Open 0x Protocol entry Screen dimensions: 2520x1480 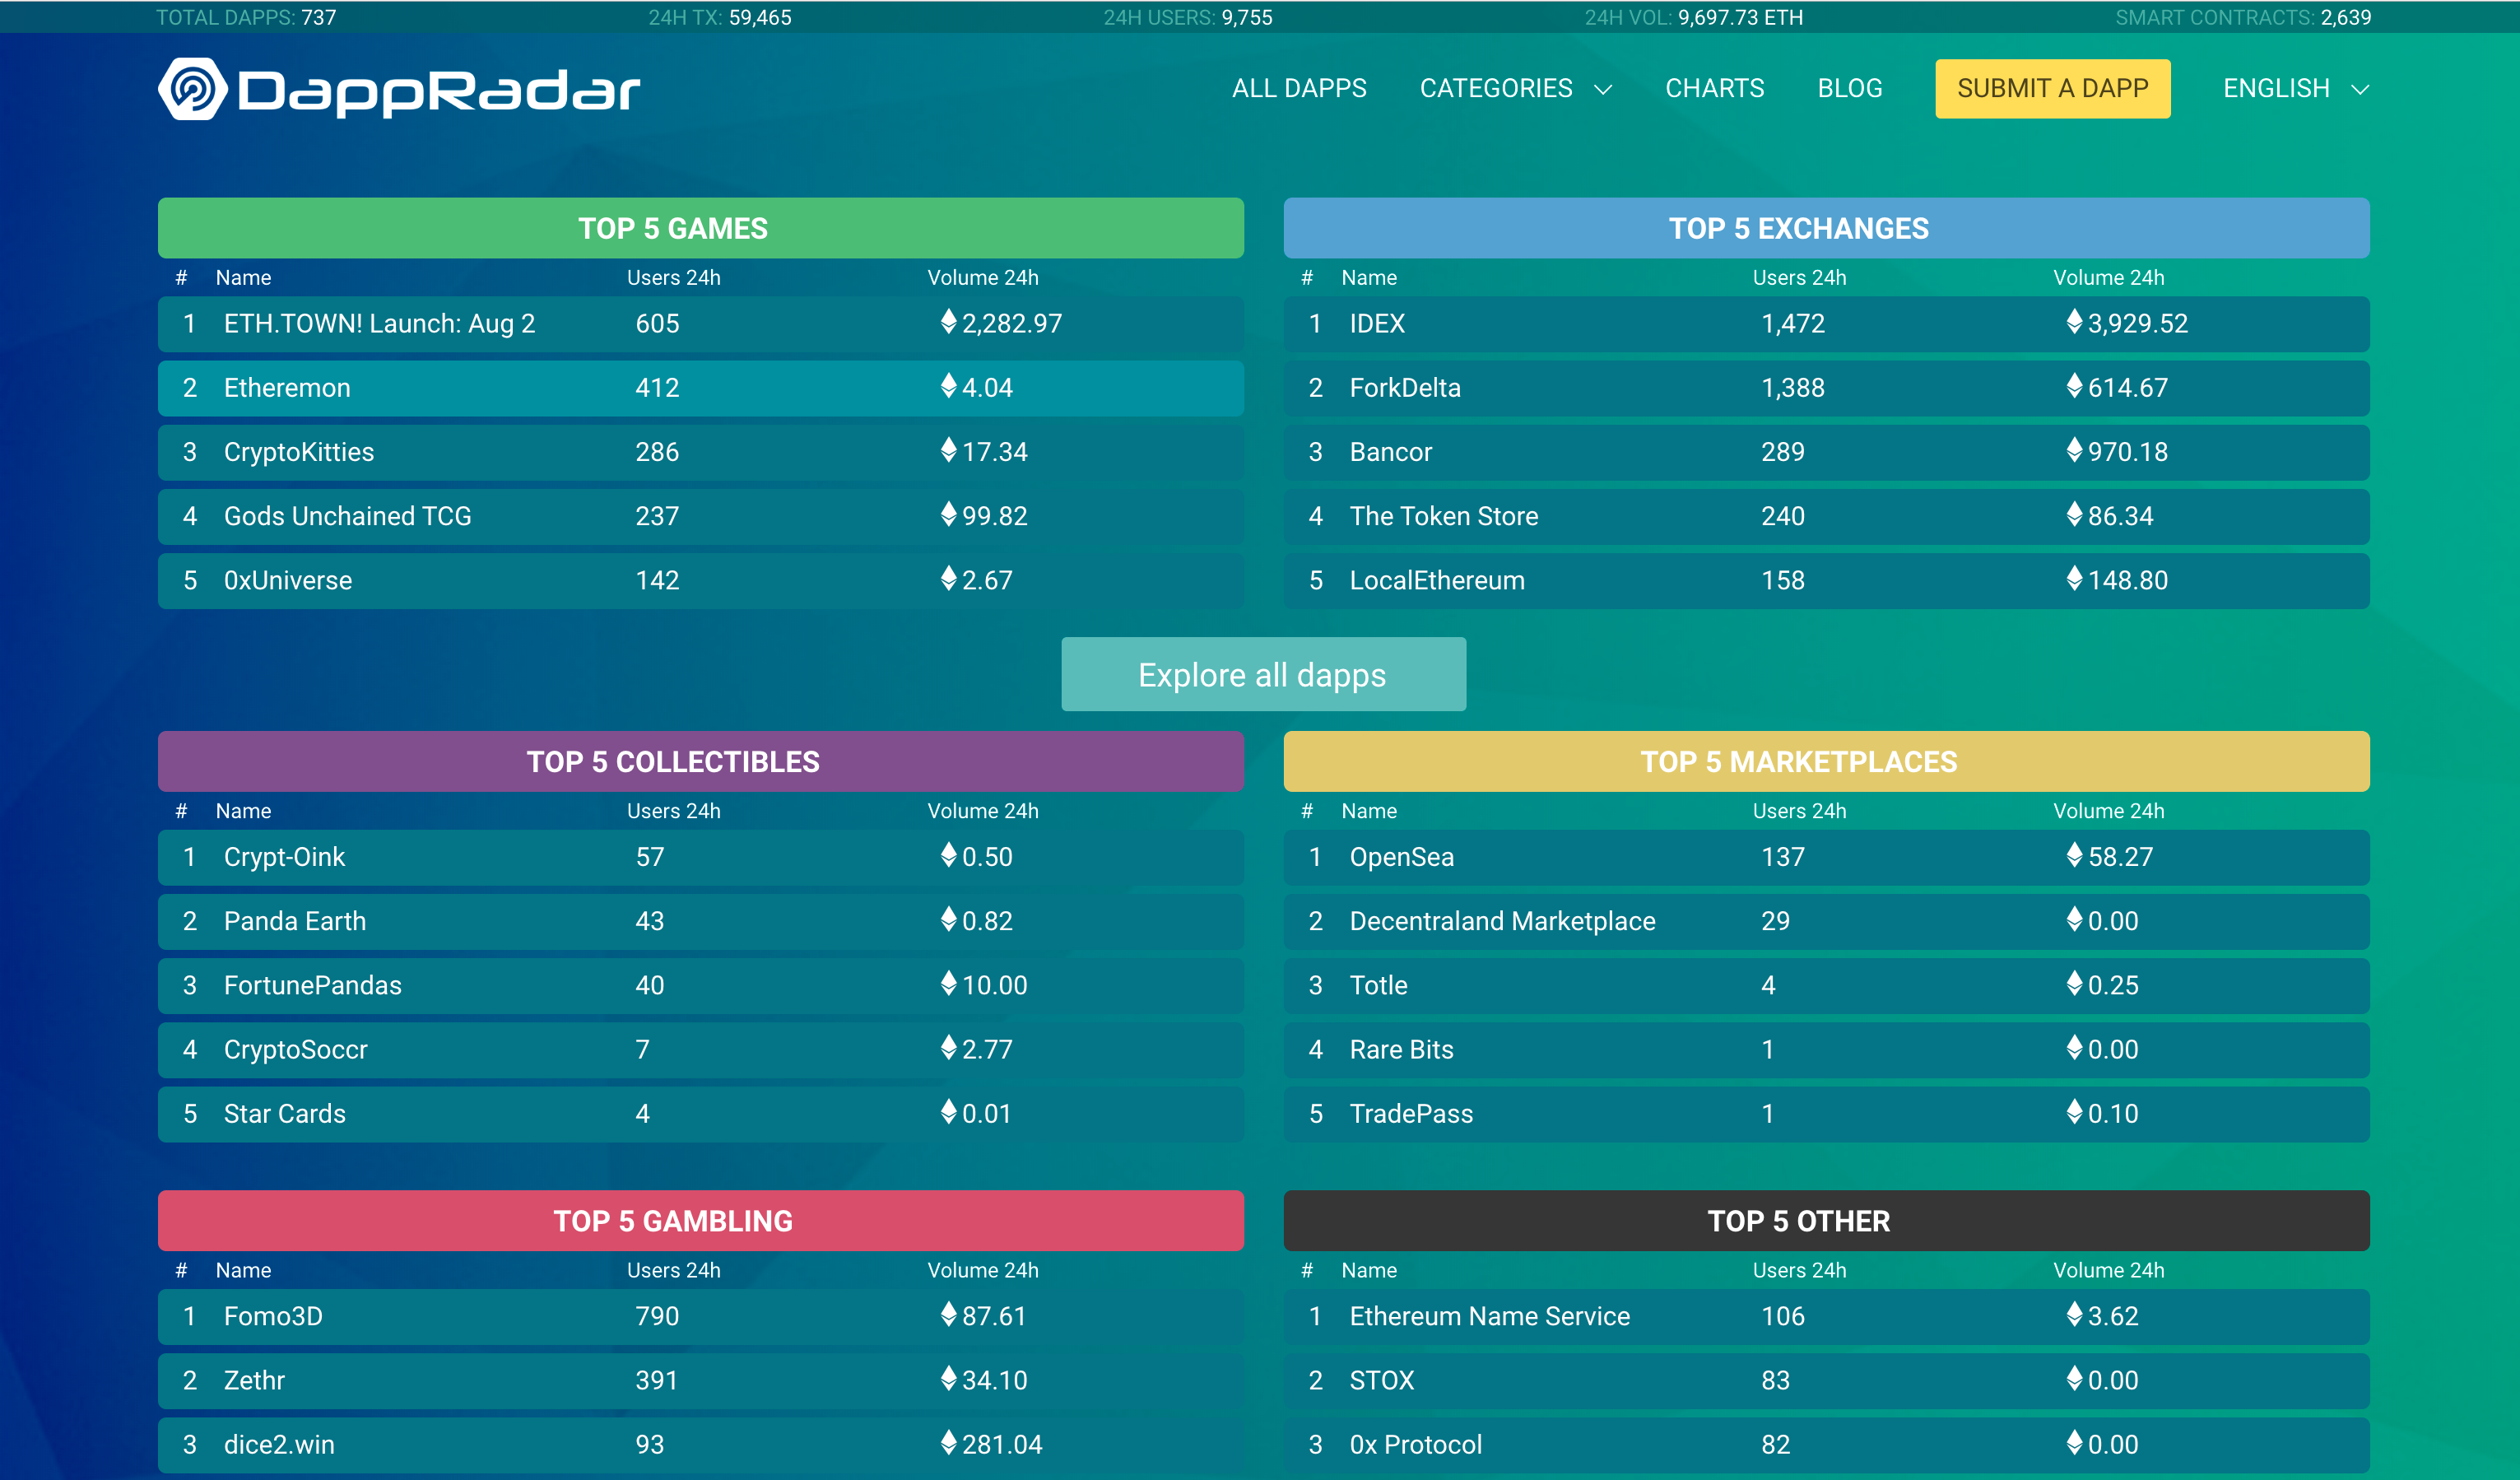pyautogui.click(x=1826, y=1444)
